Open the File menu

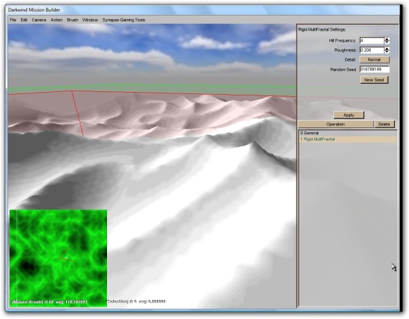[13, 20]
